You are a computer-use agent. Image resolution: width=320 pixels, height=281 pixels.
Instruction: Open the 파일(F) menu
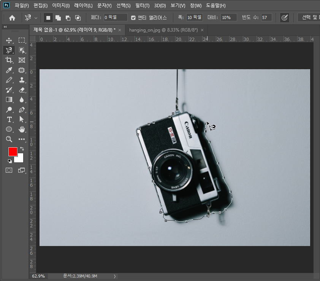[x=22, y=6]
